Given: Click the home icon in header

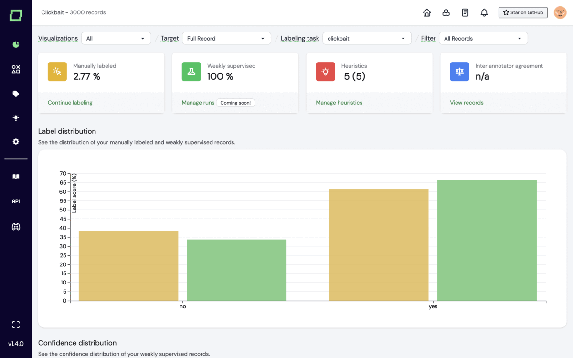Looking at the screenshot, I should [427, 13].
